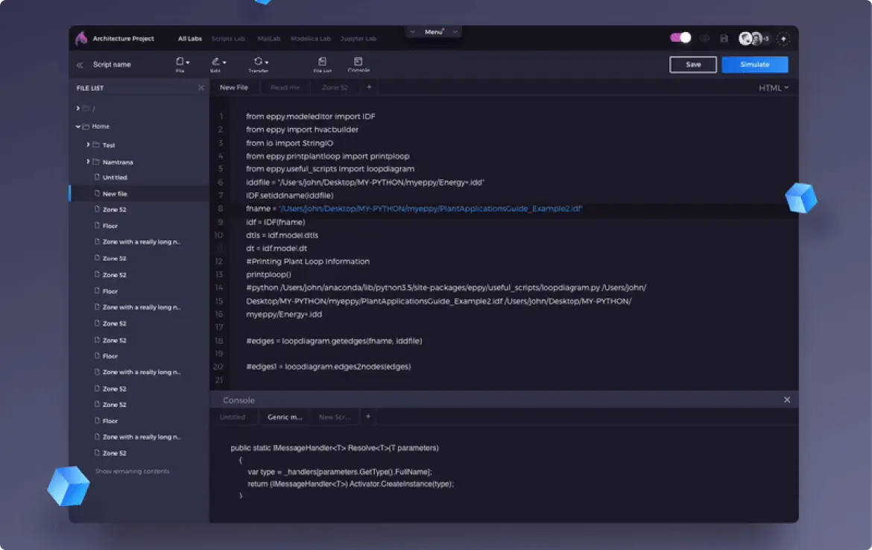The image size is (872, 550).
Task: Select the New File editor tab
Action: [233, 87]
